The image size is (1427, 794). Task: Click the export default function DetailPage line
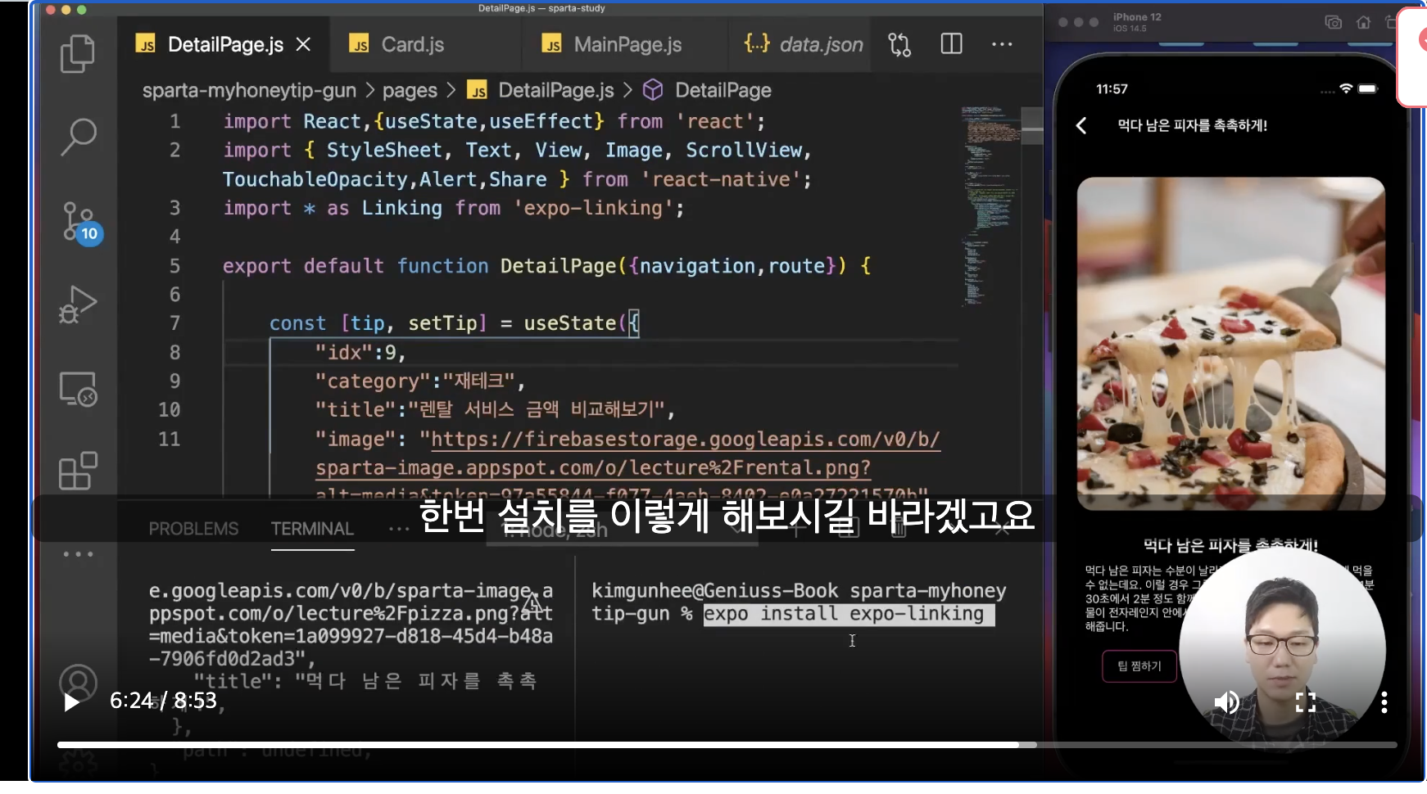(x=547, y=266)
